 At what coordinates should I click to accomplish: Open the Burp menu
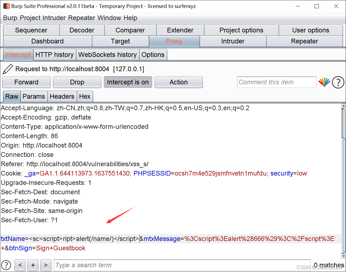pyautogui.click(x=10, y=18)
